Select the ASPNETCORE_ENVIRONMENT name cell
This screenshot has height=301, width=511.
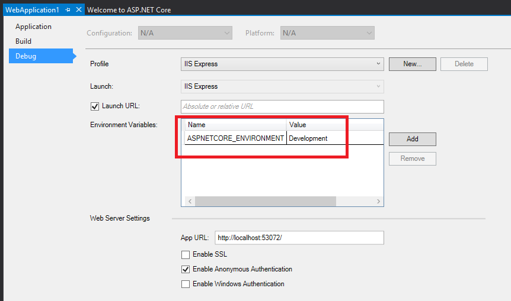pos(235,138)
